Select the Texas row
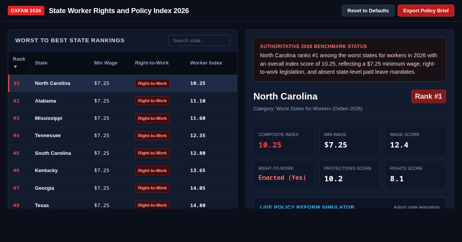This screenshot has height=242, width=462. tap(123, 203)
